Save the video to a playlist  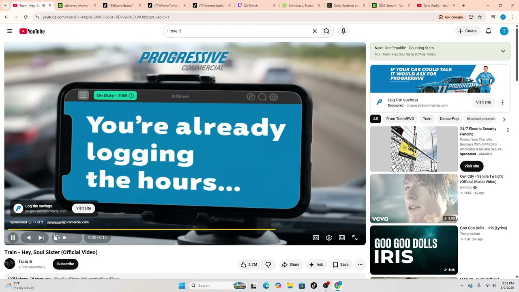(341, 264)
